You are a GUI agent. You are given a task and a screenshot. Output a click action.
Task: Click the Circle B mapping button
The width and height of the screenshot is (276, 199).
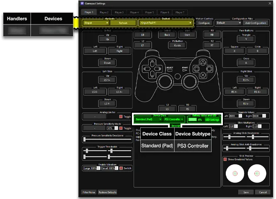coord(257,51)
